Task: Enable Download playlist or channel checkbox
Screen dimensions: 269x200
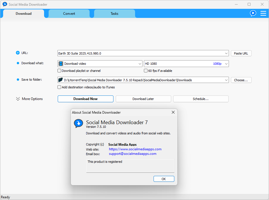Action: (x=59, y=71)
